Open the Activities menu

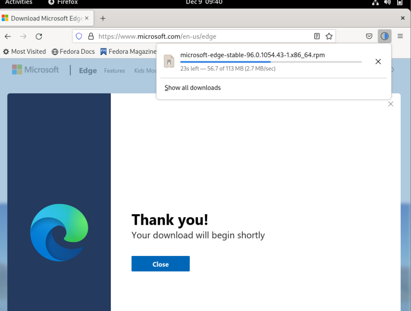(x=19, y=3)
